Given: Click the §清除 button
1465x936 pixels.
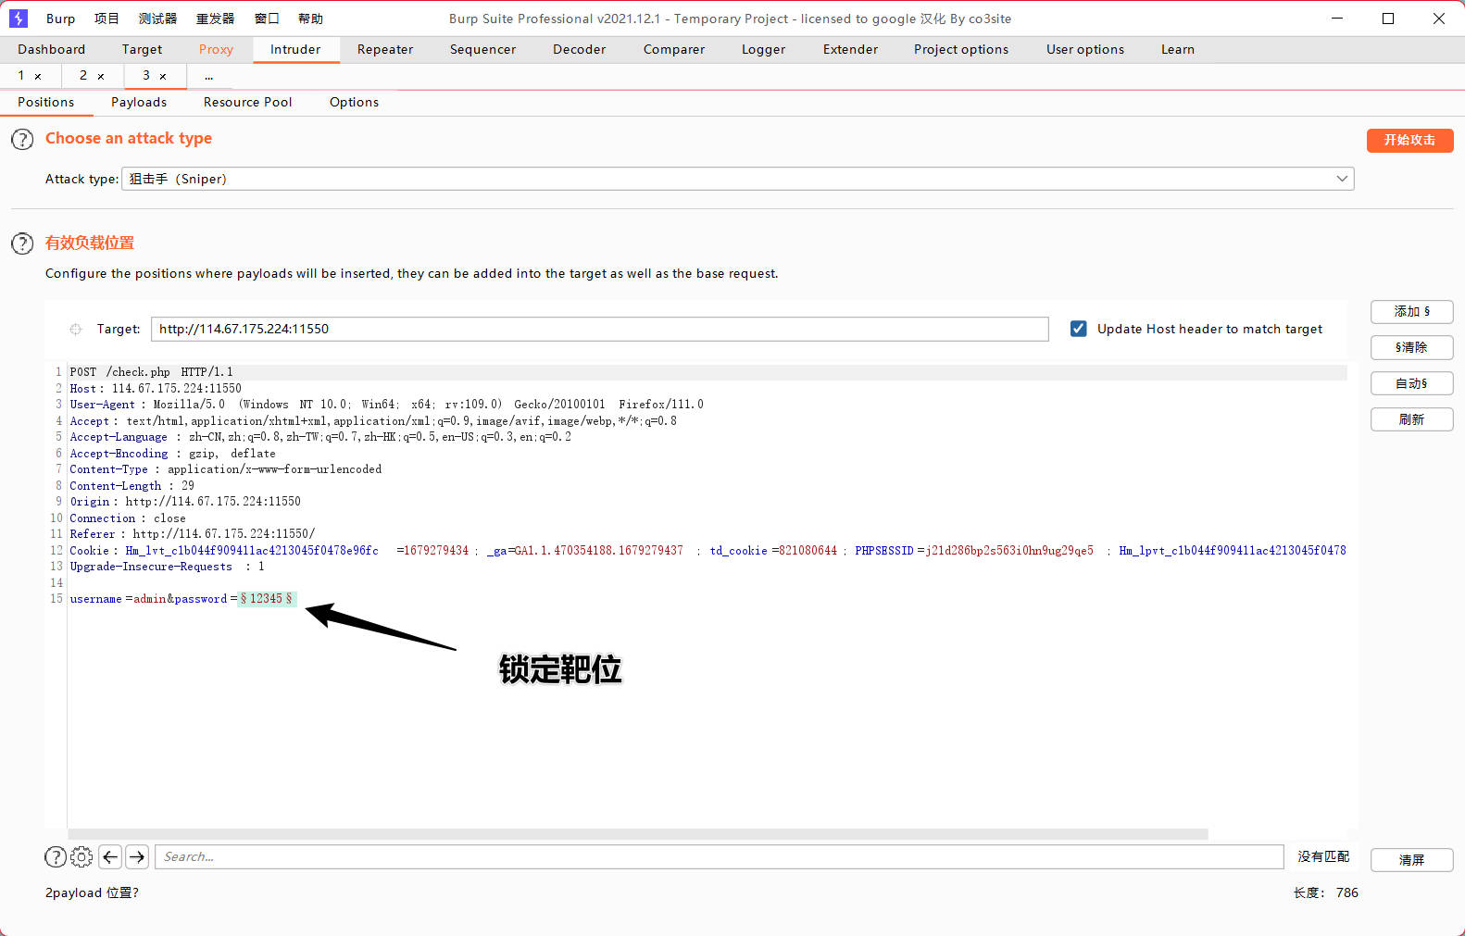Looking at the screenshot, I should pos(1411,348).
